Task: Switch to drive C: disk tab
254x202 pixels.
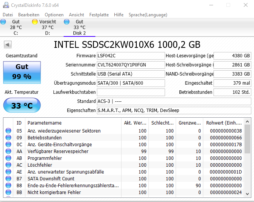Action: 16,27
